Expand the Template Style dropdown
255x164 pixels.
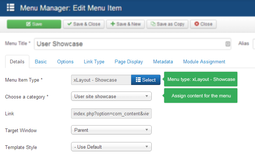coord(111,147)
